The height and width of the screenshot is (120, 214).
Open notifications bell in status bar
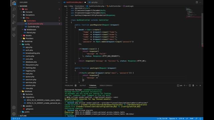tap(200, 119)
